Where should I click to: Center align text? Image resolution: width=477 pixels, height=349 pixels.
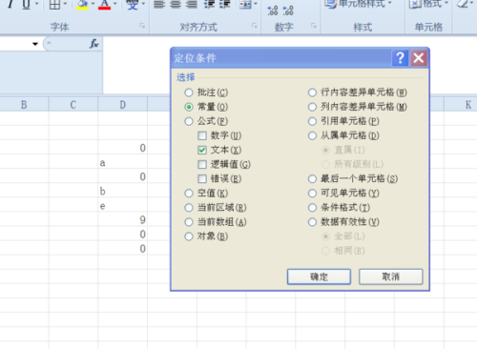tap(176, 5)
